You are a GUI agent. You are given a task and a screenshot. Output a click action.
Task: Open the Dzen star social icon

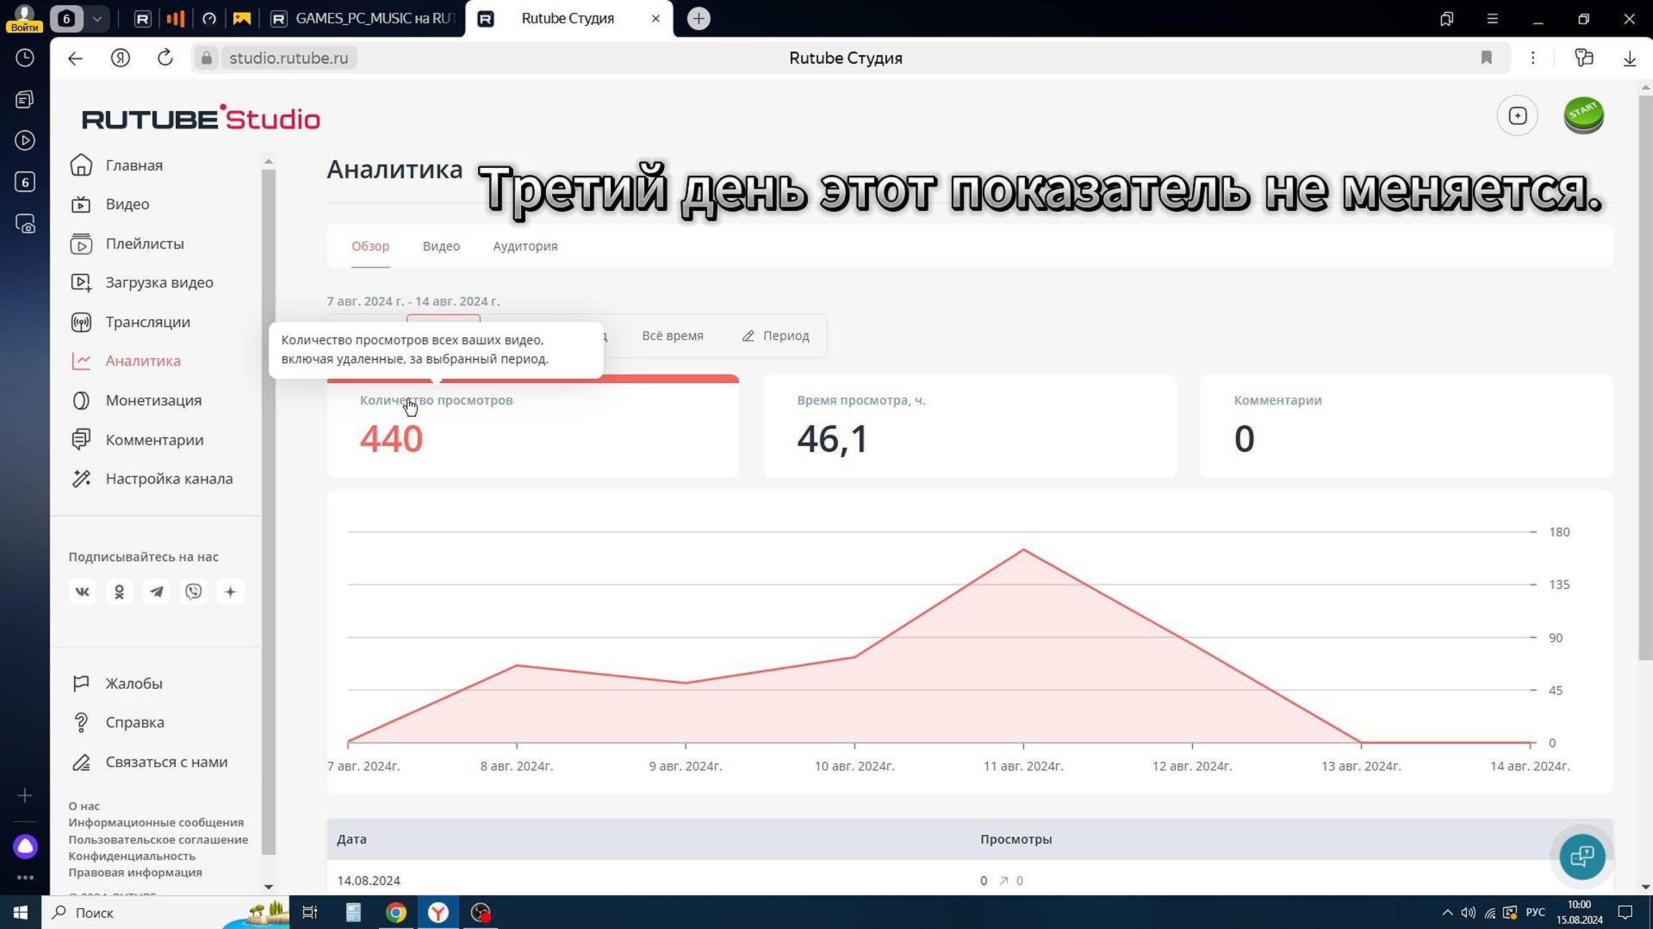tap(230, 592)
